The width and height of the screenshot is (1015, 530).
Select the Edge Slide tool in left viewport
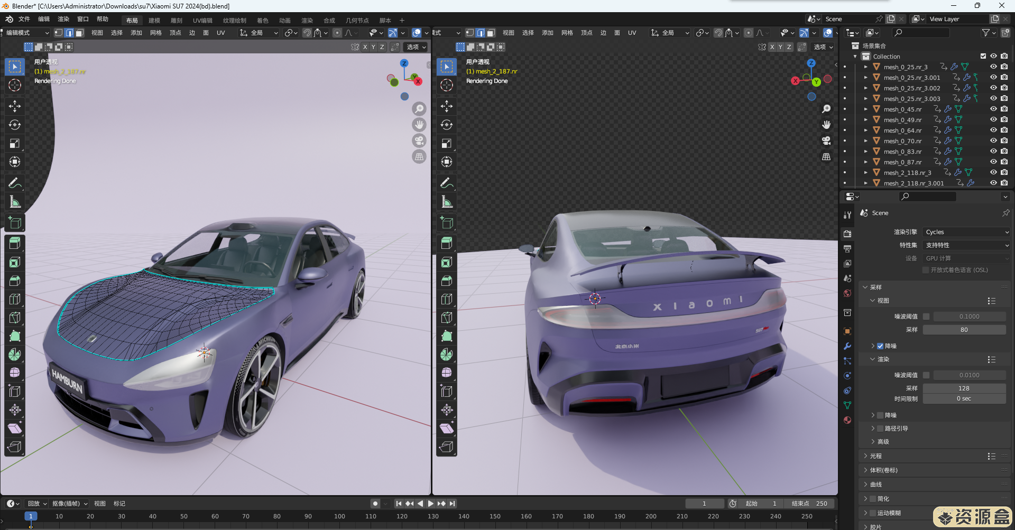15,392
